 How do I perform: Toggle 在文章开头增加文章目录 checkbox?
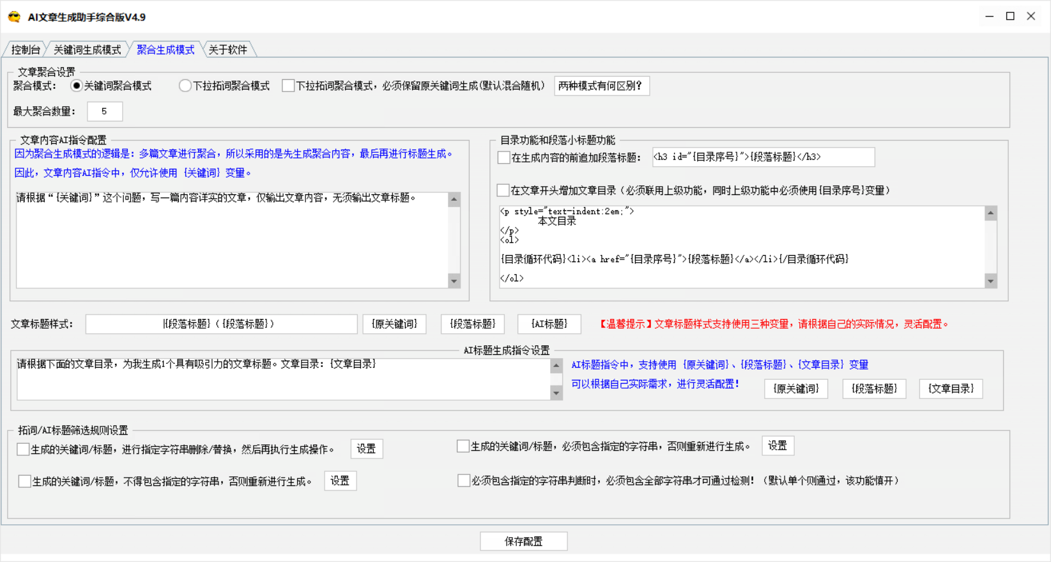tap(503, 191)
